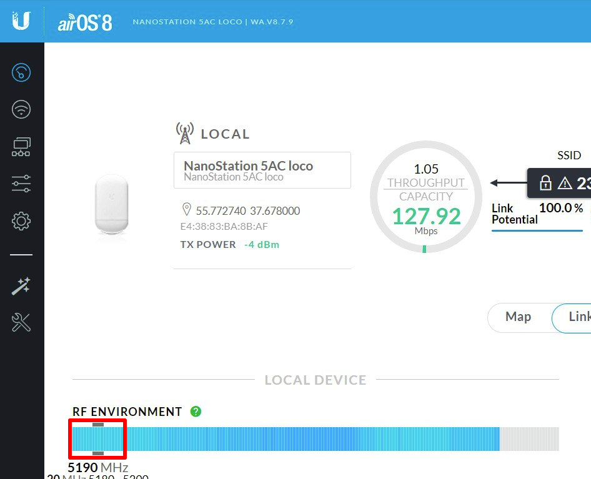Click the LOCAL DEVICE section heading
The width and height of the screenshot is (591, 479).
315,380
